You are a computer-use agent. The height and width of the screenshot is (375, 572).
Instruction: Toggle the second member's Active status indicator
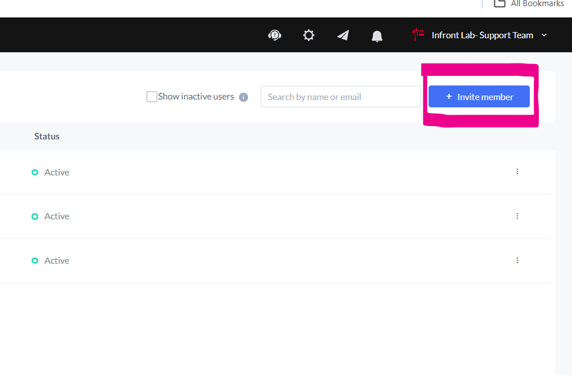pyautogui.click(x=34, y=216)
